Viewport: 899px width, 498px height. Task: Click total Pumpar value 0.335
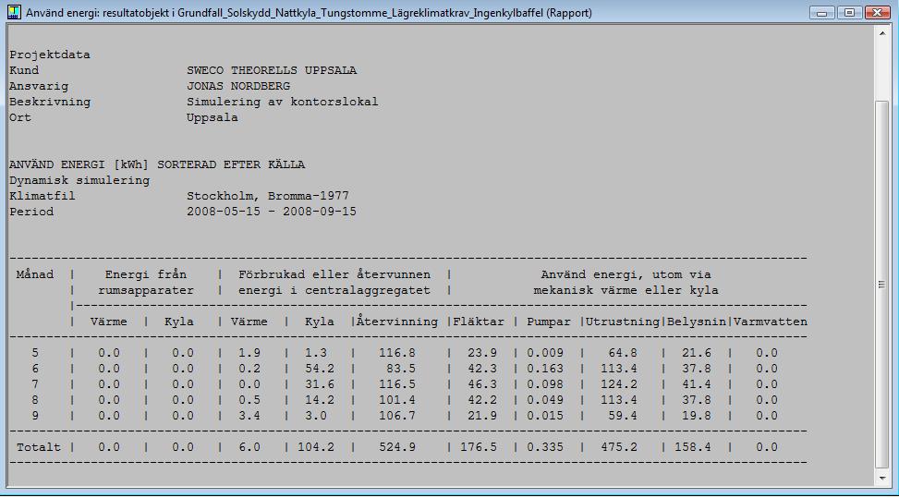[x=545, y=447]
